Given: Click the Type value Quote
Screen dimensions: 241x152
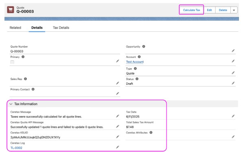Looking at the screenshot, I should 130,73.
